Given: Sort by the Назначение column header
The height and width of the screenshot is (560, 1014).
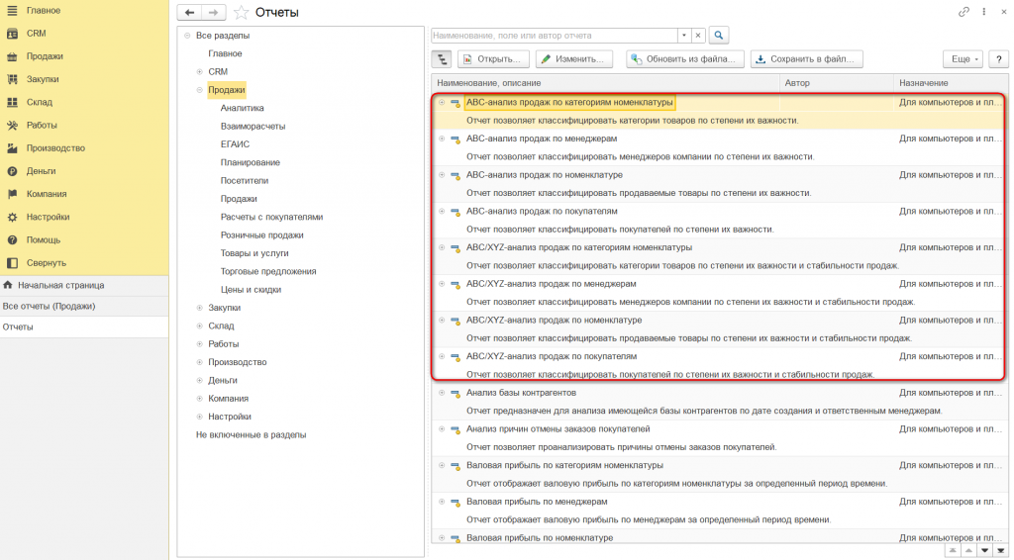Looking at the screenshot, I should 950,83.
